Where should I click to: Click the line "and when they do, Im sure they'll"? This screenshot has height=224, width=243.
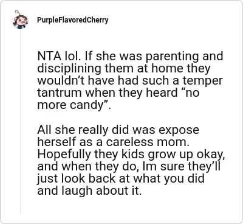coord(129,166)
